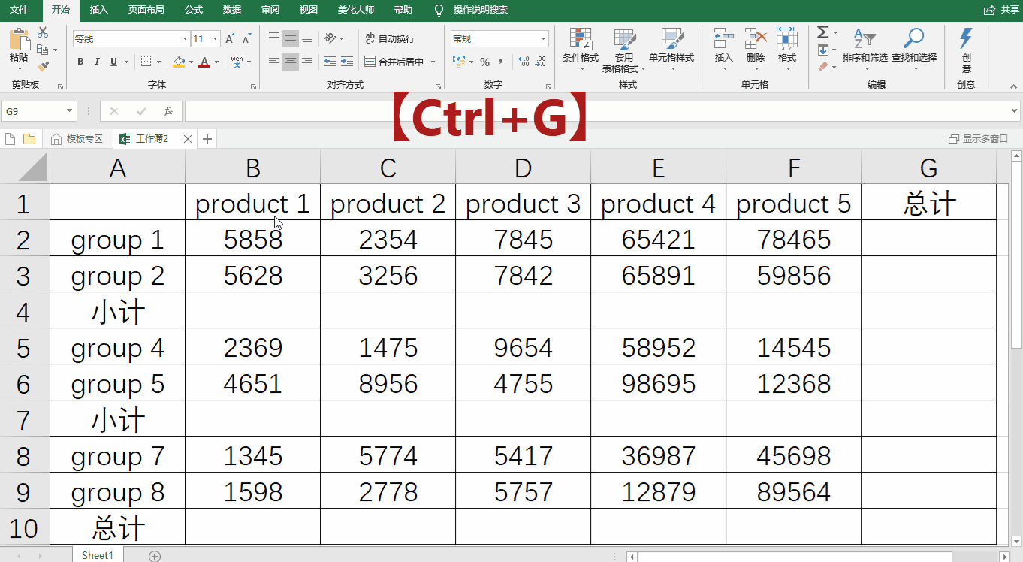Apply comma style format
This screenshot has width=1023, height=562.
click(501, 62)
